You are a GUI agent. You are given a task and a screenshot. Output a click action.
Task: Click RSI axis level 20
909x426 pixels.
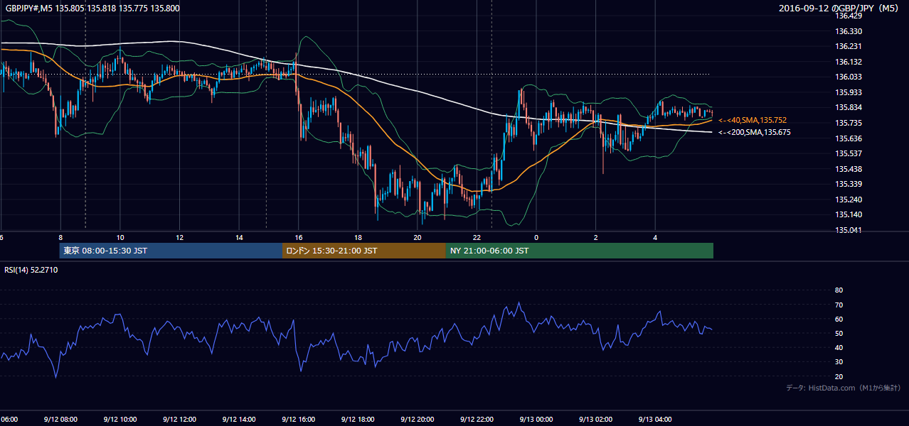coord(839,376)
